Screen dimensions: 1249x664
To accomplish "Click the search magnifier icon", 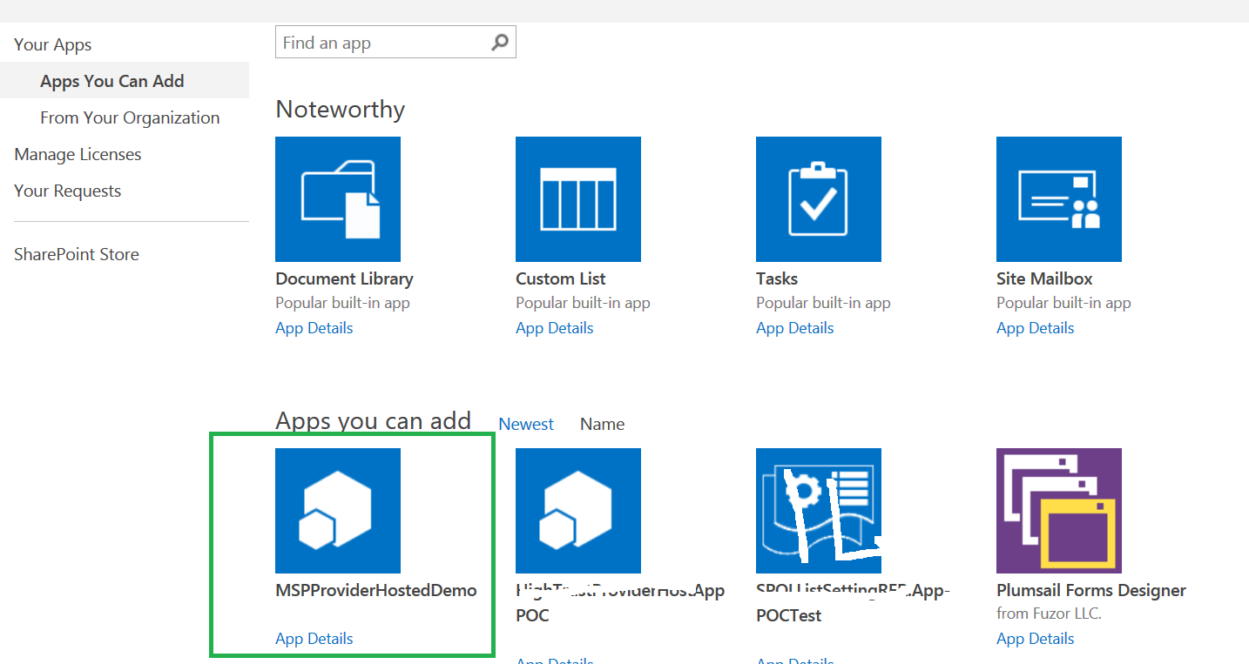I will pos(499,42).
